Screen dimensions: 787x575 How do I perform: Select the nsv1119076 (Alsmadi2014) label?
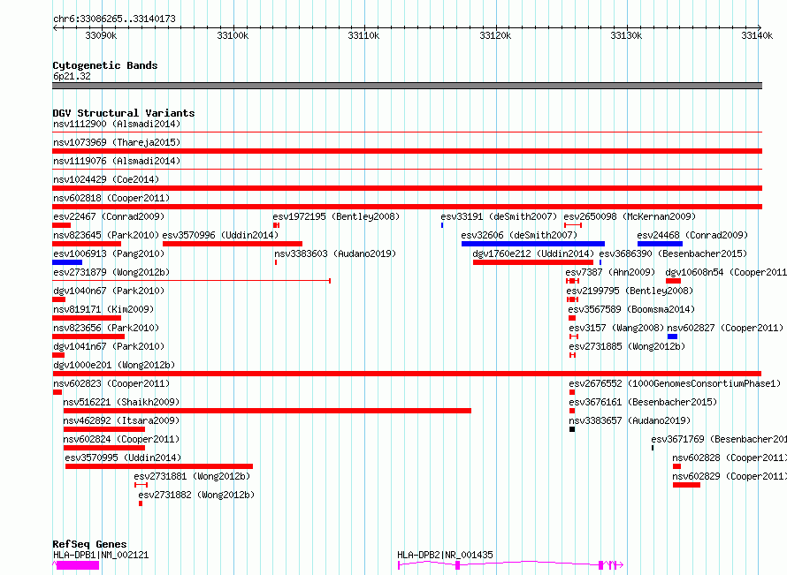pos(117,161)
